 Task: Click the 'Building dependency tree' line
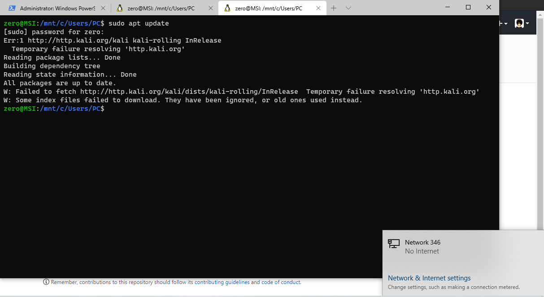52,66
